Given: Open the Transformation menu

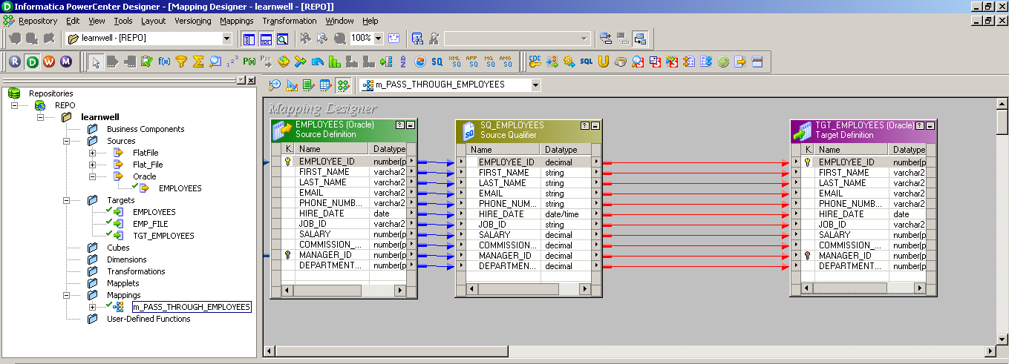Looking at the screenshot, I should point(289,21).
